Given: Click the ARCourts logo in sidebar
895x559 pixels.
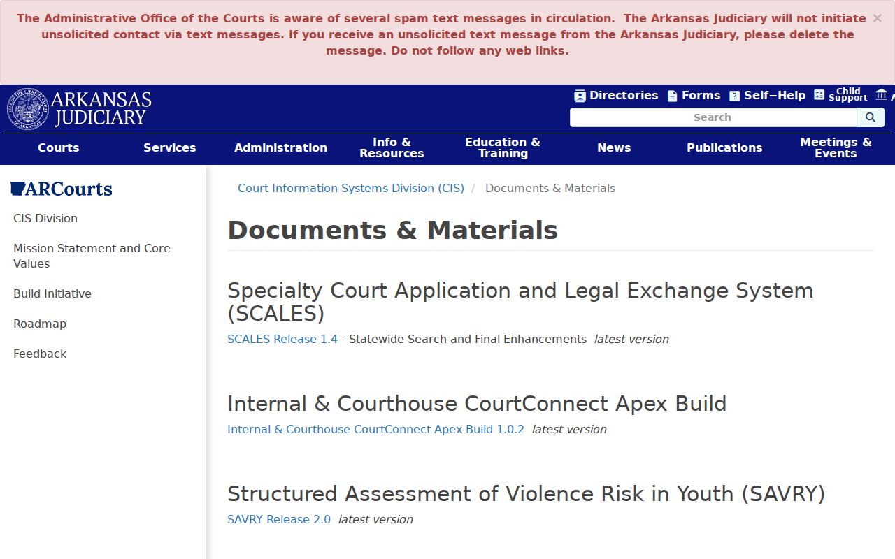Looking at the screenshot, I should 62,189.
